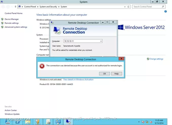Image resolution: width=172 pixels, height=125 pixels.
Task: Click the Remote settings shield icon
Action: pyautogui.click(x=2, y=23)
